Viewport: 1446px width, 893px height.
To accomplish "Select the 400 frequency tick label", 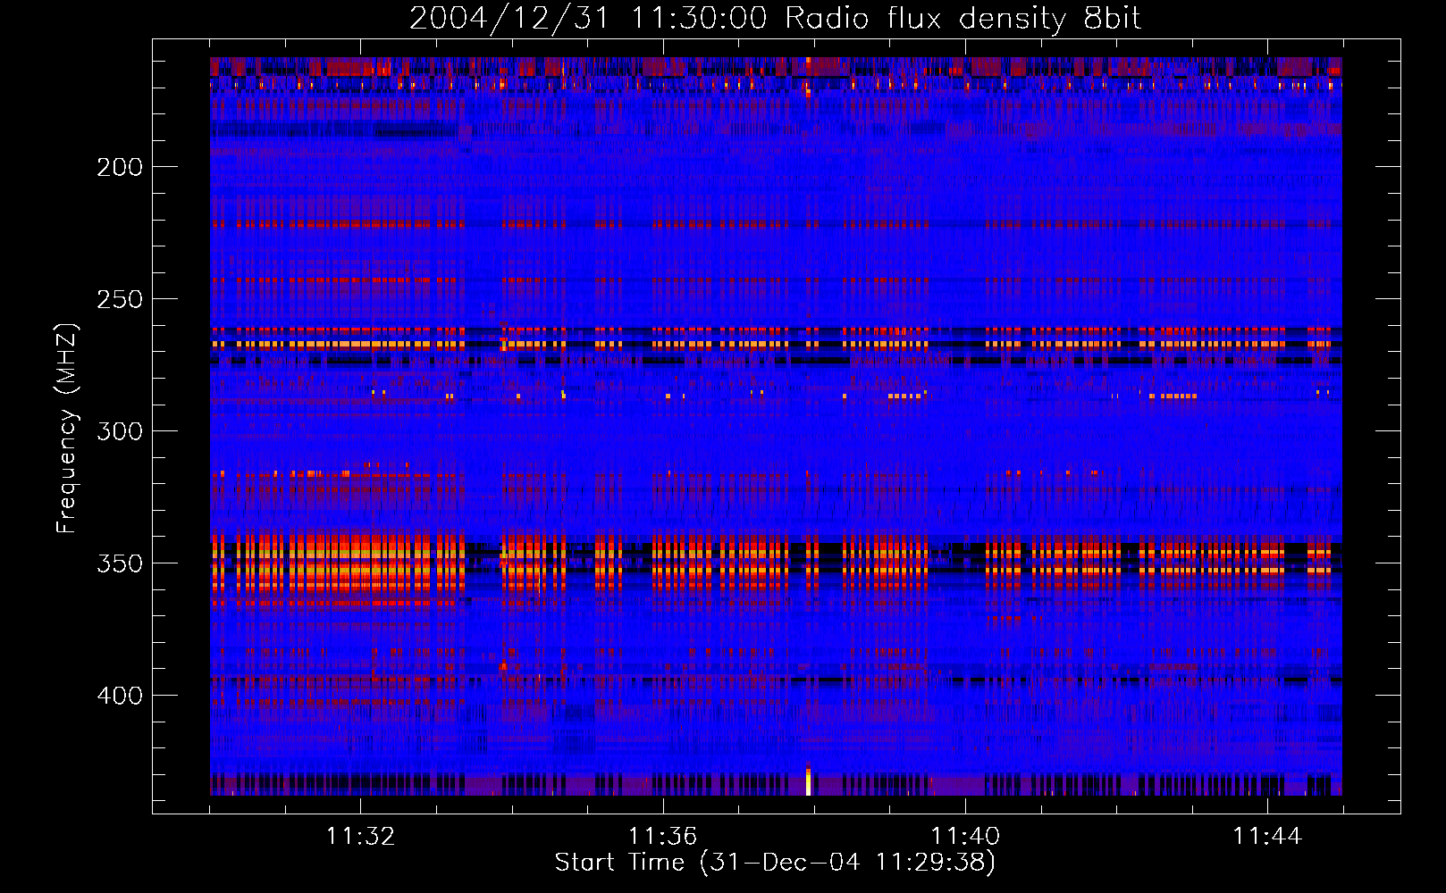I will 120,696.
